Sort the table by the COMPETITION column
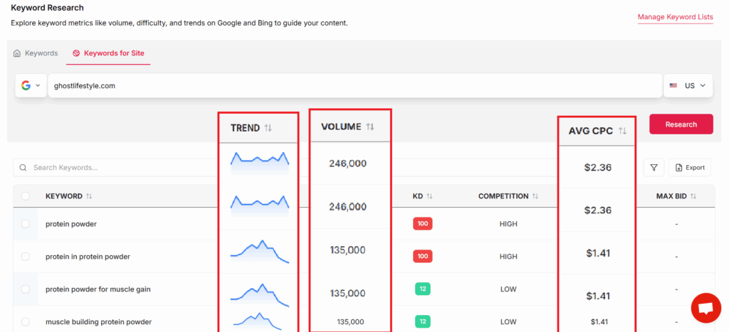 tap(508, 196)
